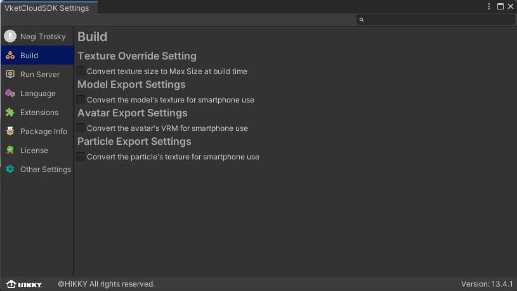Click inside the settings search field

[x=438, y=20]
